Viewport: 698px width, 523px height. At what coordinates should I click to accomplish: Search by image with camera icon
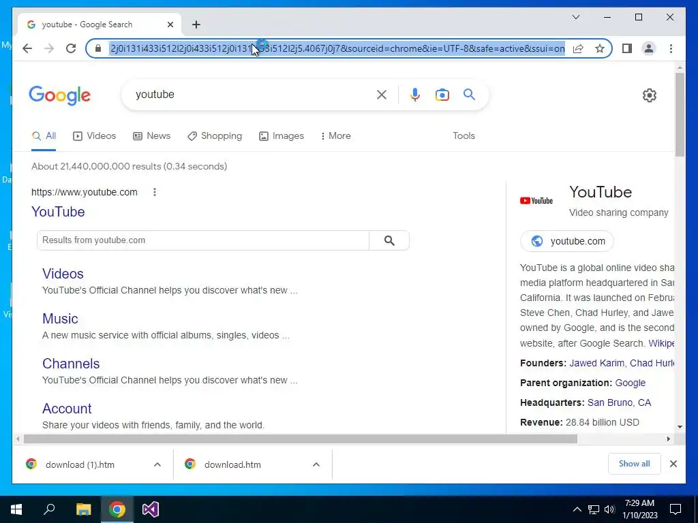(442, 95)
